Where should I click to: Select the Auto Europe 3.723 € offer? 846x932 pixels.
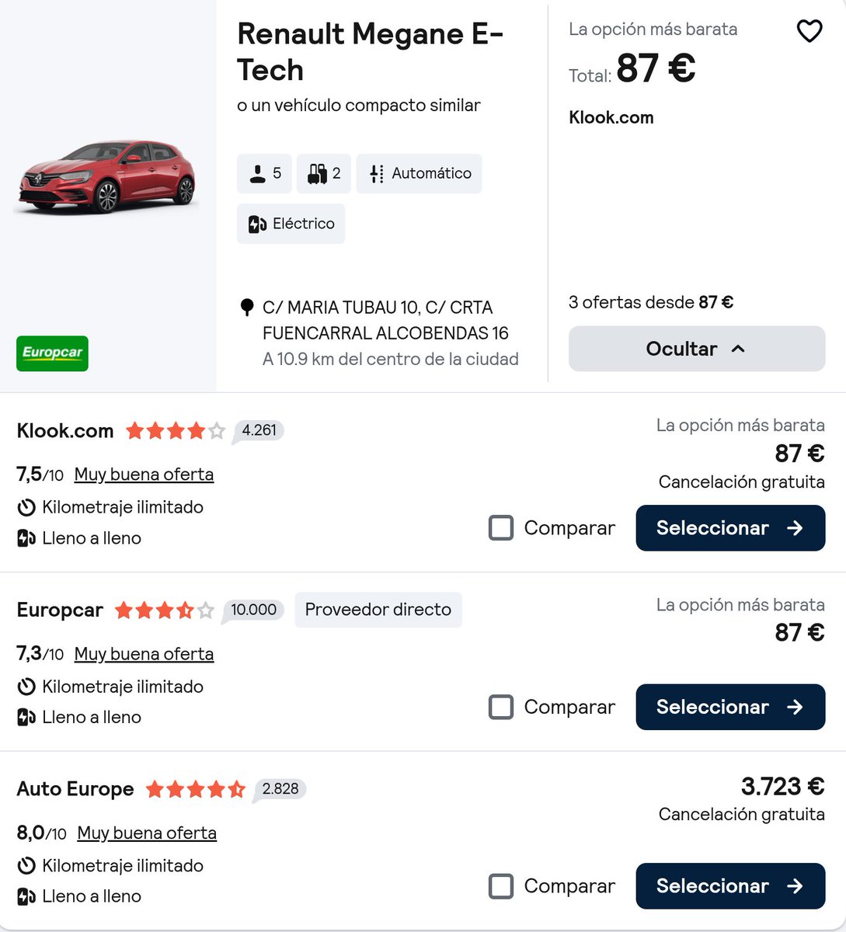tap(730, 886)
